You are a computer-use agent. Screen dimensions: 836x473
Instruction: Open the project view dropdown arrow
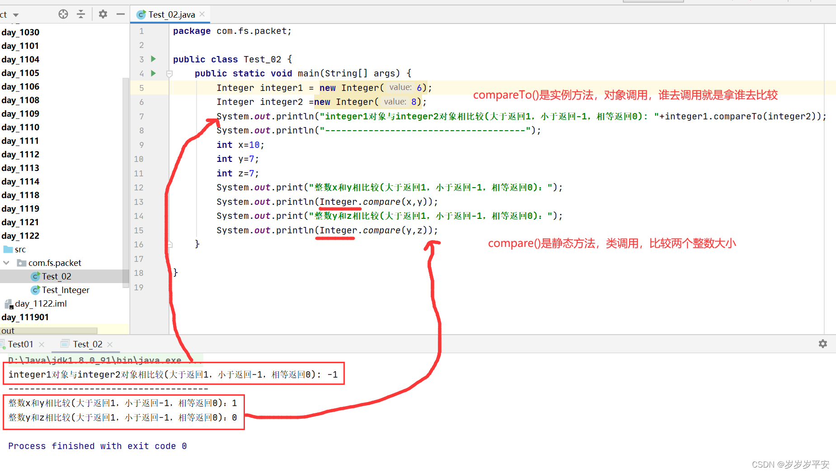click(16, 14)
